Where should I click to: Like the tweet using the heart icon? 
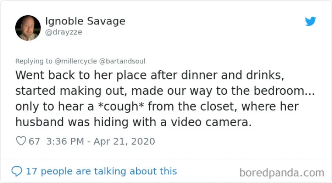[21, 142]
